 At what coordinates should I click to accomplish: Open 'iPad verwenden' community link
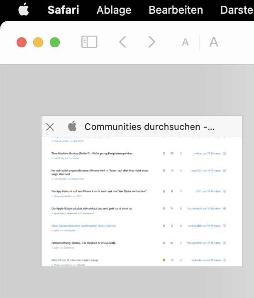pos(61,141)
